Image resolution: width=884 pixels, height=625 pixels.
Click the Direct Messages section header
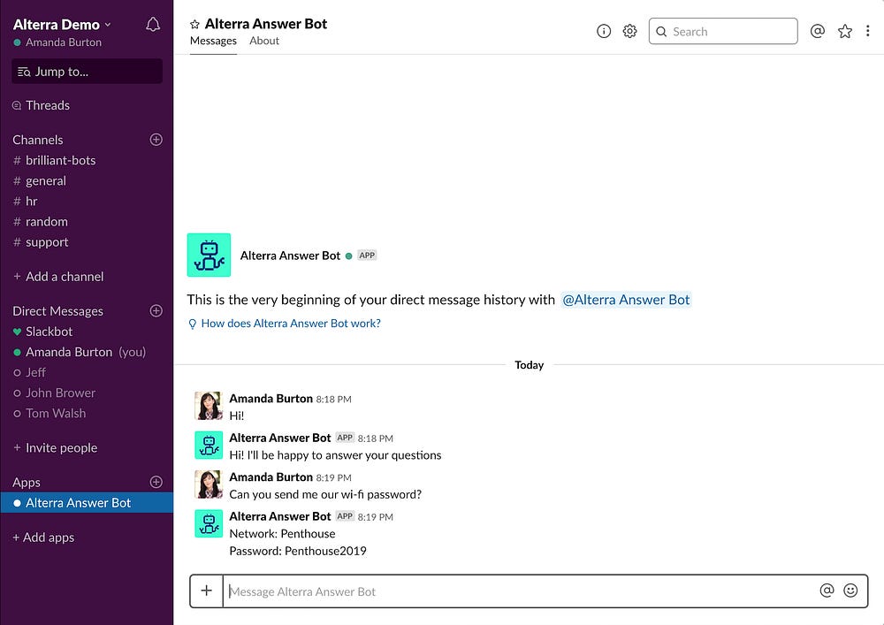(57, 311)
